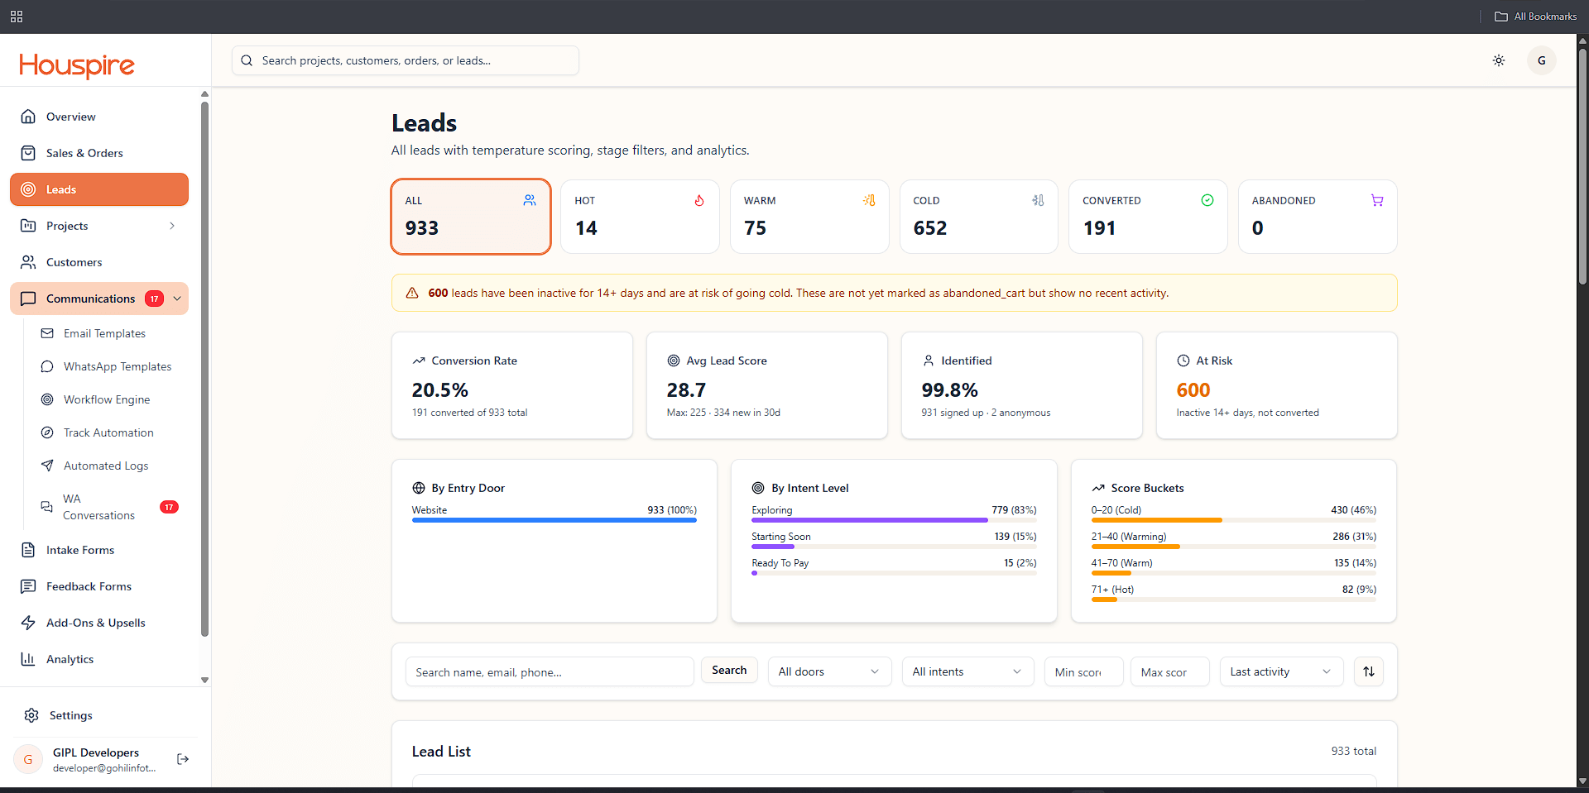Click the Feedback Forms icon
This screenshot has width=1589, height=793.
28,586
